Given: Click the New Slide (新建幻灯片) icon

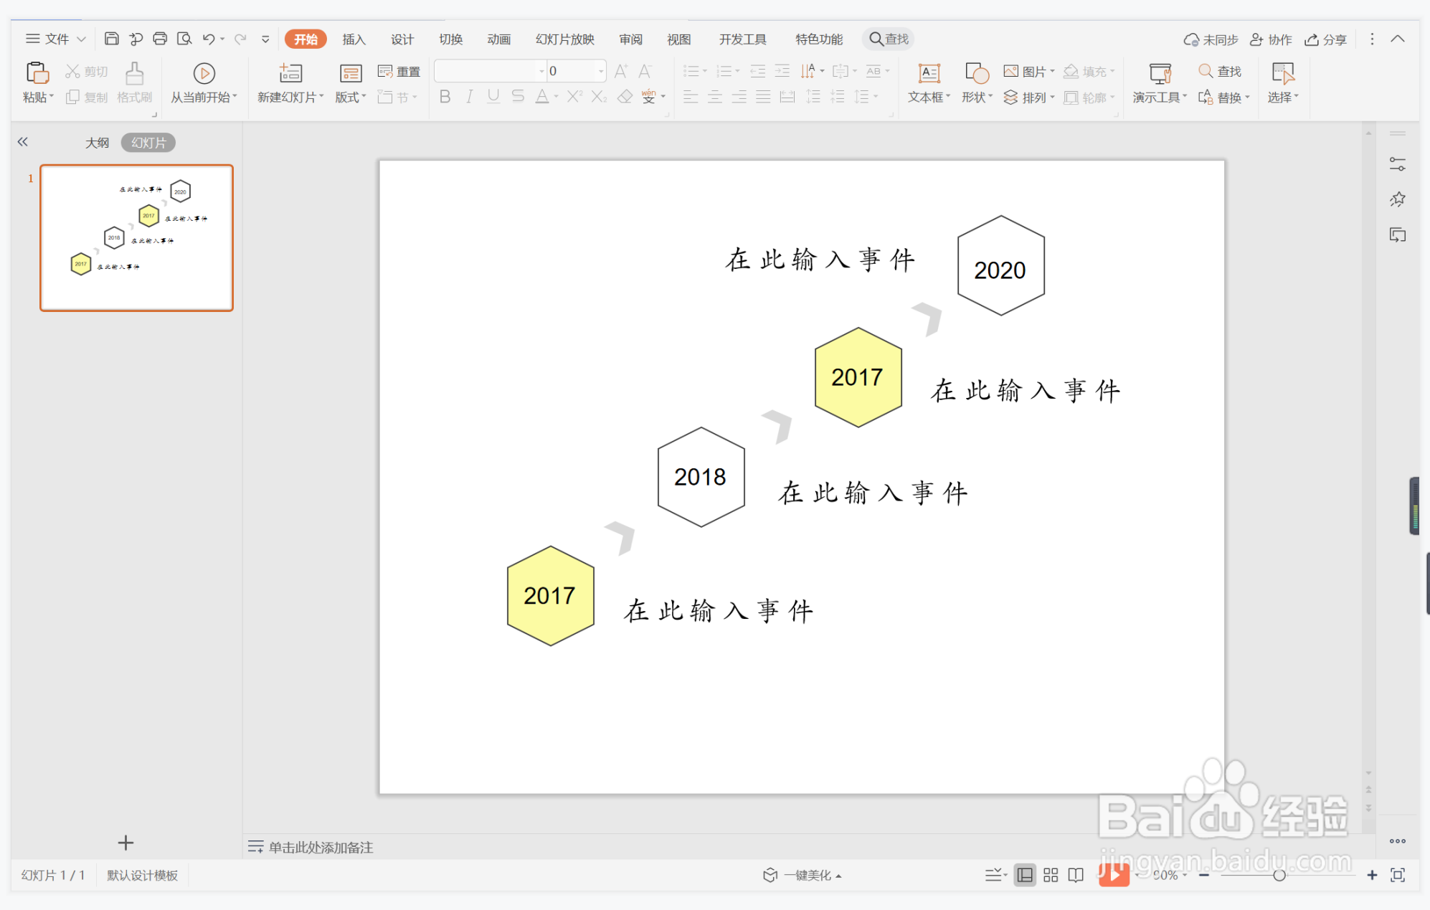Looking at the screenshot, I should 290,74.
